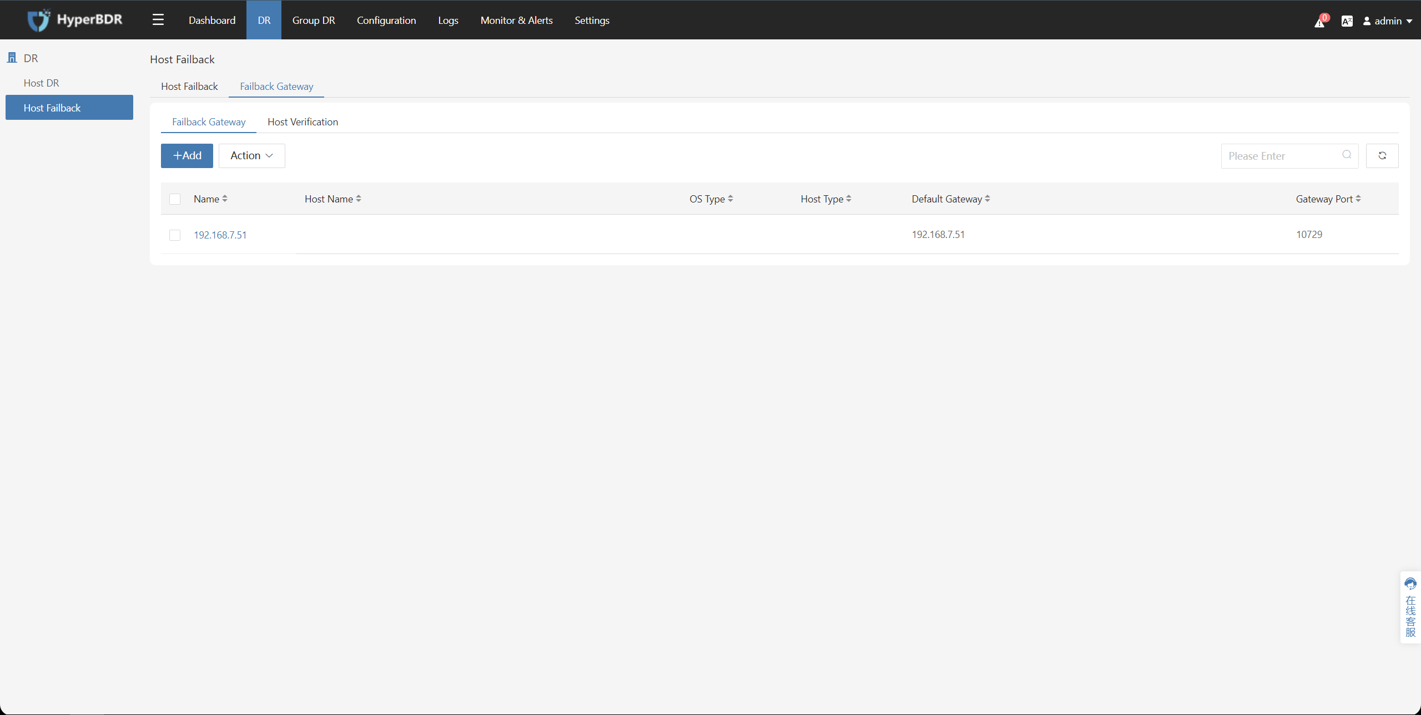Image resolution: width=1421 pixels, height=715 pixels.
Task: Open the 192.168.7.51 gateway link
Action: (220, 235)
